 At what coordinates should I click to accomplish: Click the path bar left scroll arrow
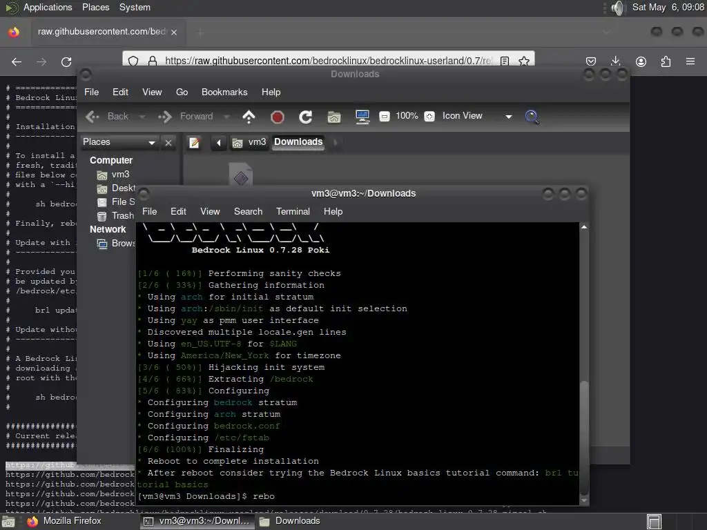219,143
